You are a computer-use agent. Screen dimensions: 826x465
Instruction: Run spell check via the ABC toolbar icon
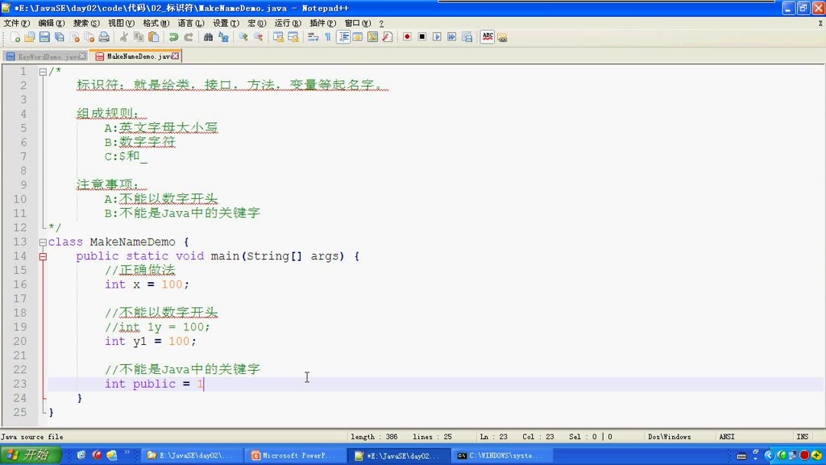[488, 37]
